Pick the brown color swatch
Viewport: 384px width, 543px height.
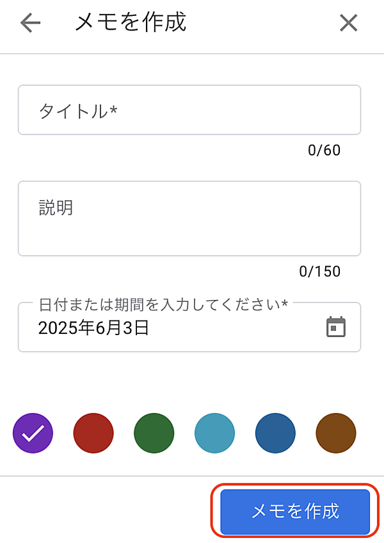point(335,434)
